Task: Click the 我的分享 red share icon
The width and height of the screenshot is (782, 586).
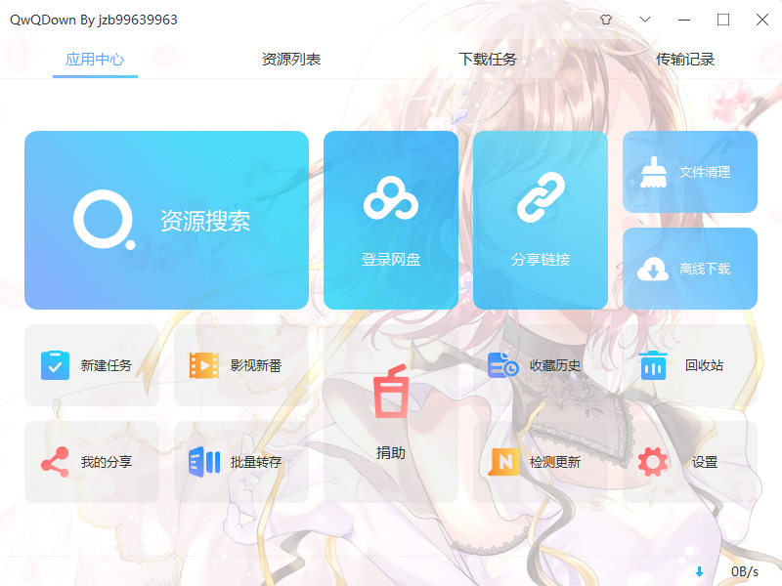Action: (x=55, y=462)
